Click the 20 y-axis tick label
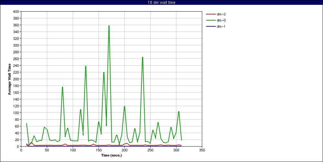Screen dimensions: 323x162 (x=17, y=139)
